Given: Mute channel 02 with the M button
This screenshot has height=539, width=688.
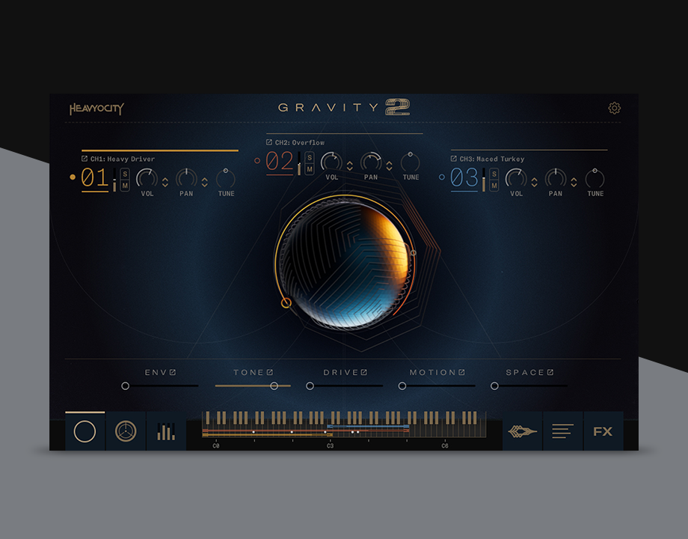Looking at the screenshot, I should pyautogui.click(x=310, y=169).
